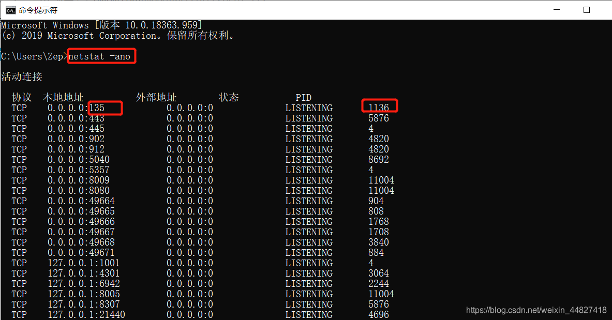Click the Microsoft Windows version 10.0.18363.959 line
Screen dimensions: 612x320
(101, 25)
